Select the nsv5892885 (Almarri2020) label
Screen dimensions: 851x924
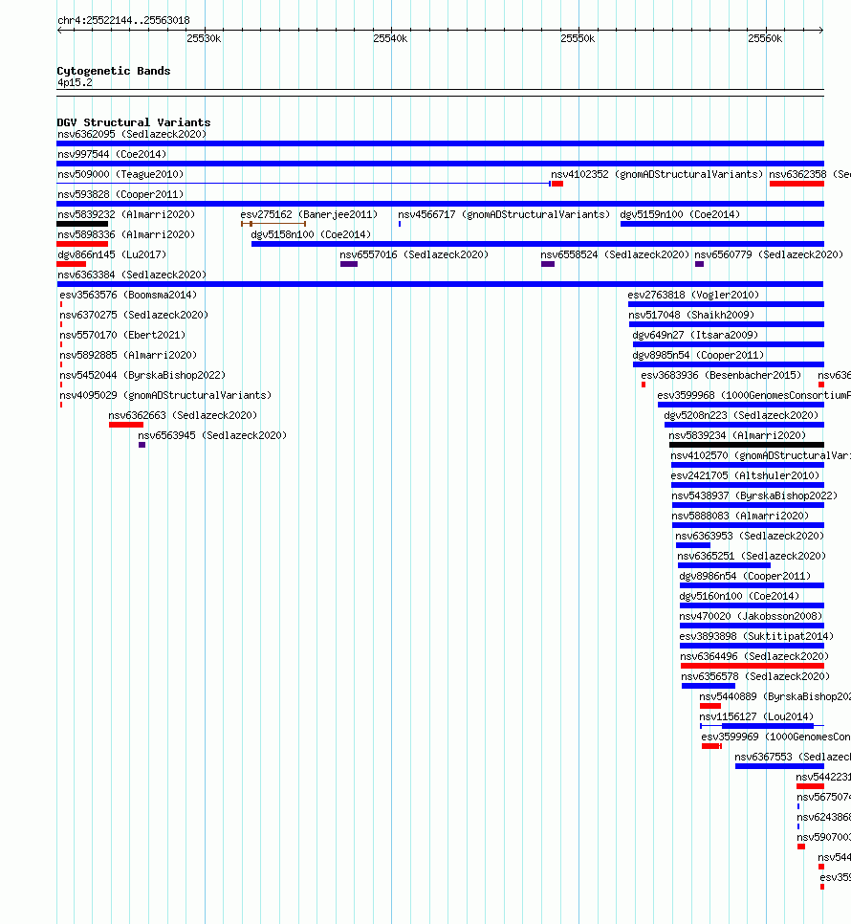[128, 355]
